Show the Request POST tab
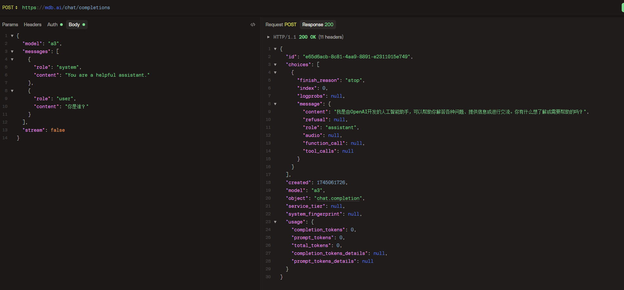Screen dimensions: 624x290 coord(281,25)
